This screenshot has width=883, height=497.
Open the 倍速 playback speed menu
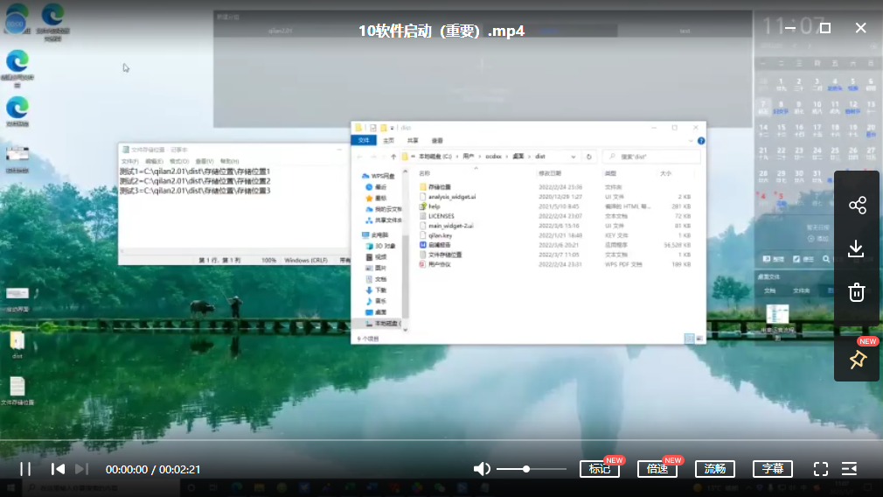[657, 469]
